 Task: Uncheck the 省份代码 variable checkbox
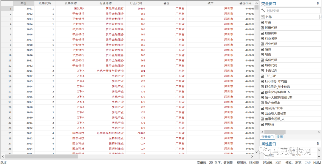click(262, 60)
